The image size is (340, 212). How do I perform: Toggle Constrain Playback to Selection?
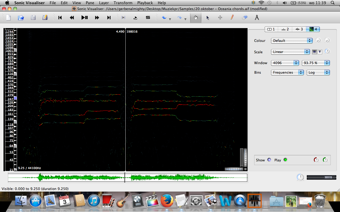click(124, 17)
